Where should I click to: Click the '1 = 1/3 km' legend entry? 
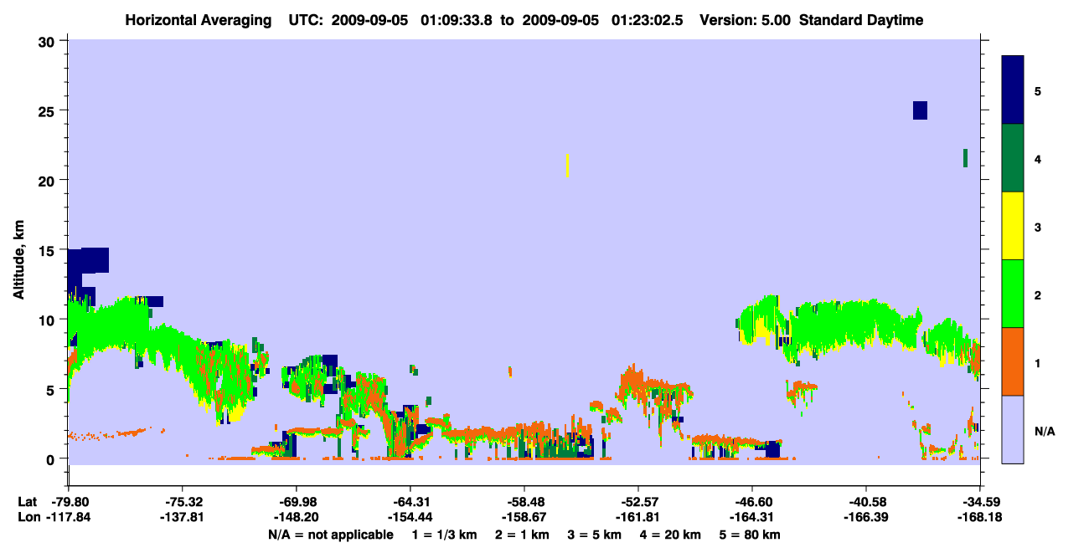coord(445,535)
